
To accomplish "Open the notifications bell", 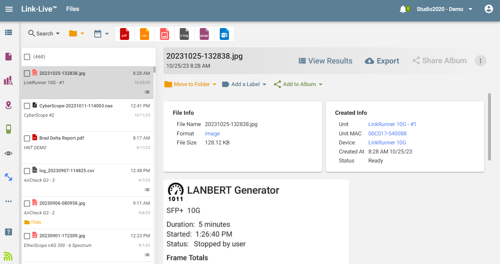I will (x=403, y=9).
